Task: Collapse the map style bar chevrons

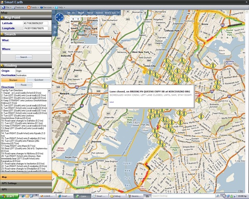Action: 118,13
